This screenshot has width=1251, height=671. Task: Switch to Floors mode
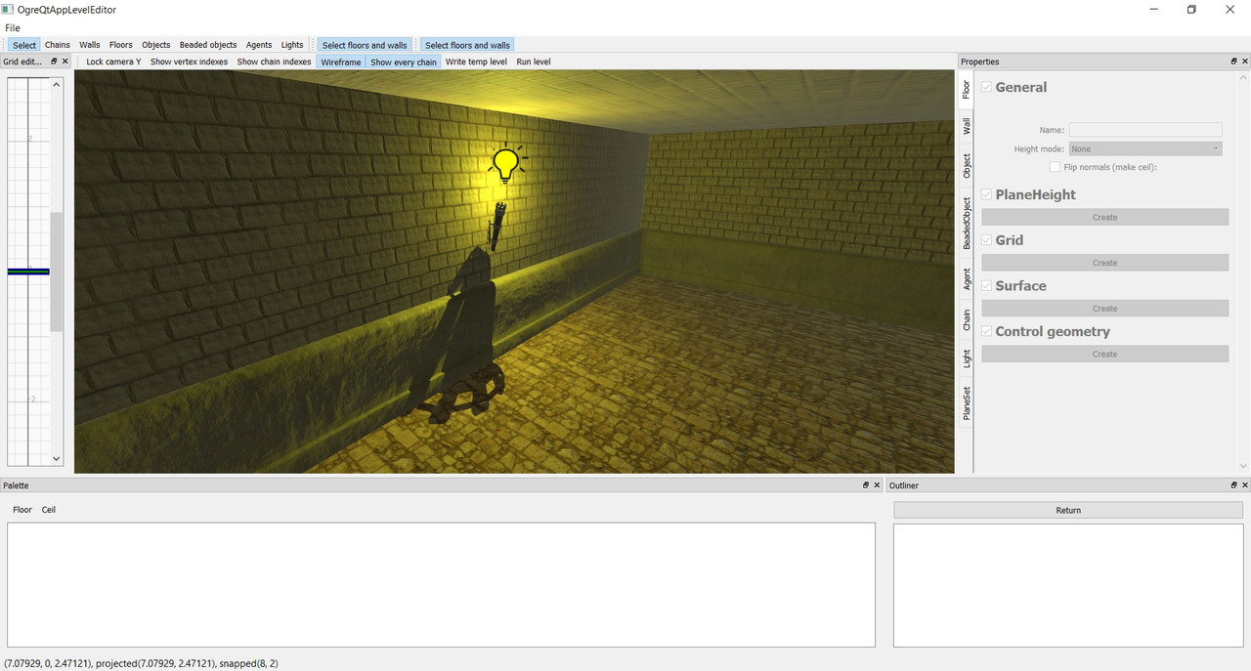tap(121, 45)
